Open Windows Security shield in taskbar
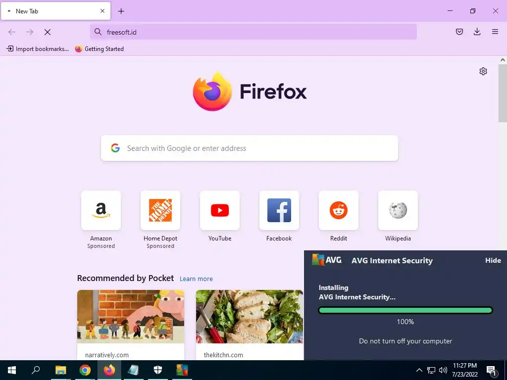507x380 pixels. coord(158,370)
